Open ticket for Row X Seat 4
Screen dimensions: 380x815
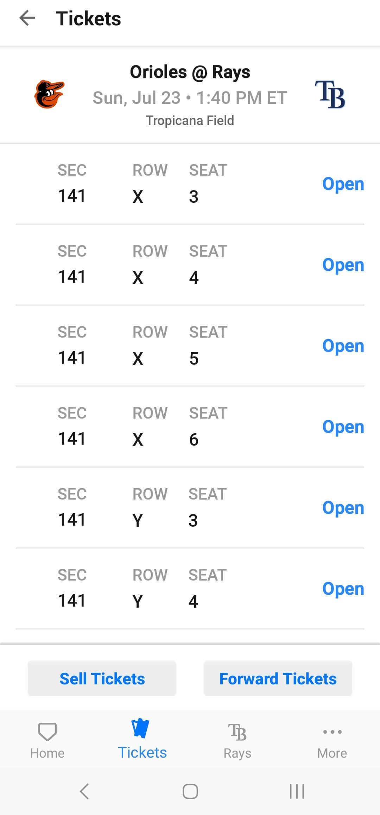tap(343, 265)
